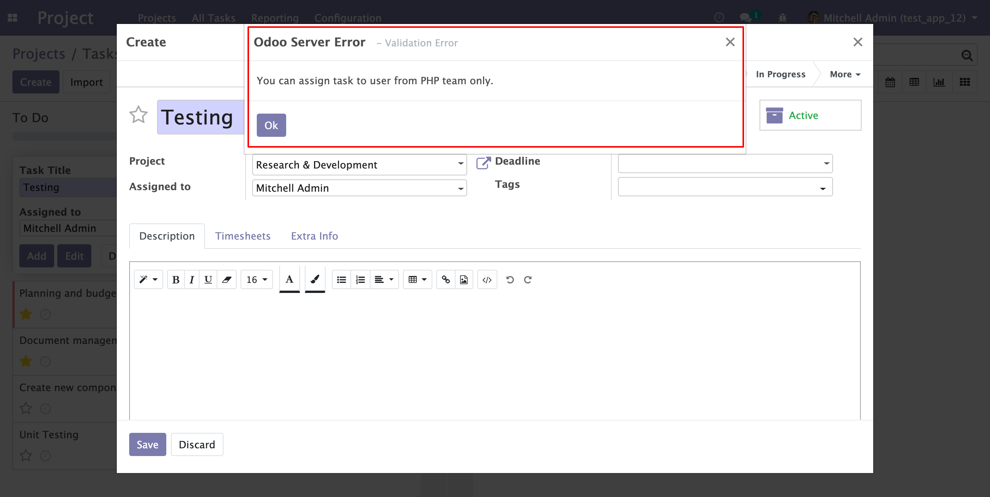Switch to the Extra Info tab
Screen dimensions: 990x497
tap(314, 236)
